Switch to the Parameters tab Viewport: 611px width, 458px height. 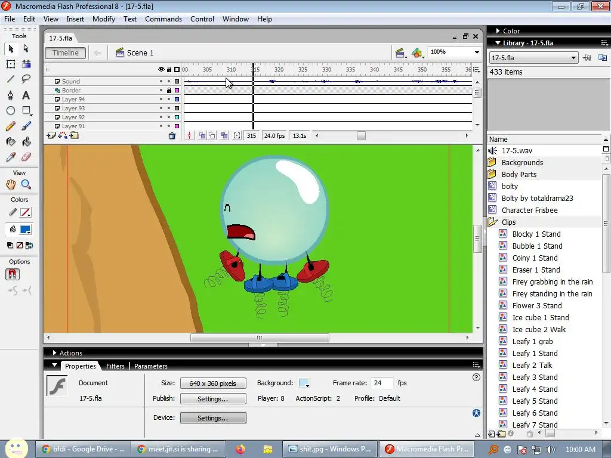coord(151,366)
